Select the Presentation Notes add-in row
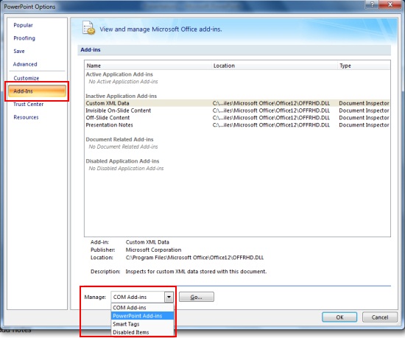This screenshot has height=338, width=405. (x=237, y=125)
